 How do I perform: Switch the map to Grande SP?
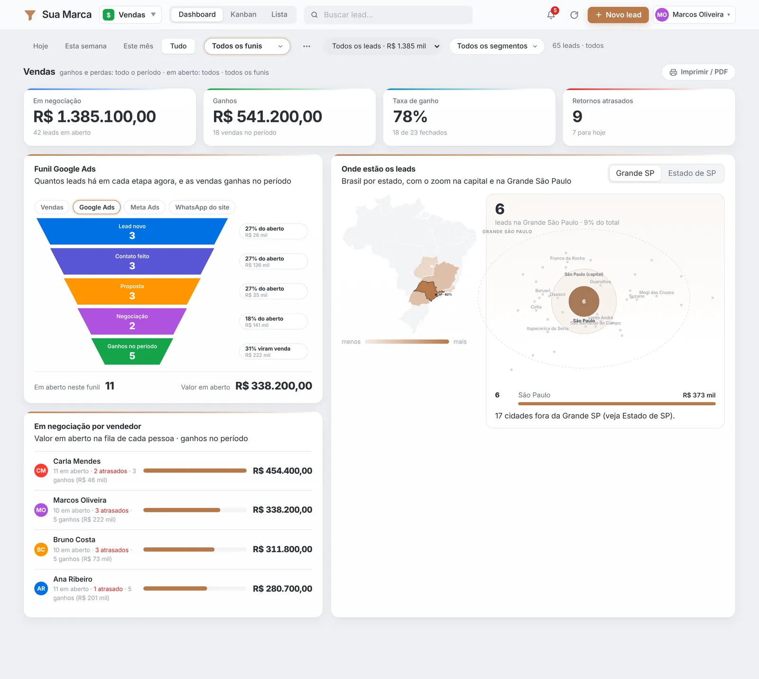[x=635, y=173]
